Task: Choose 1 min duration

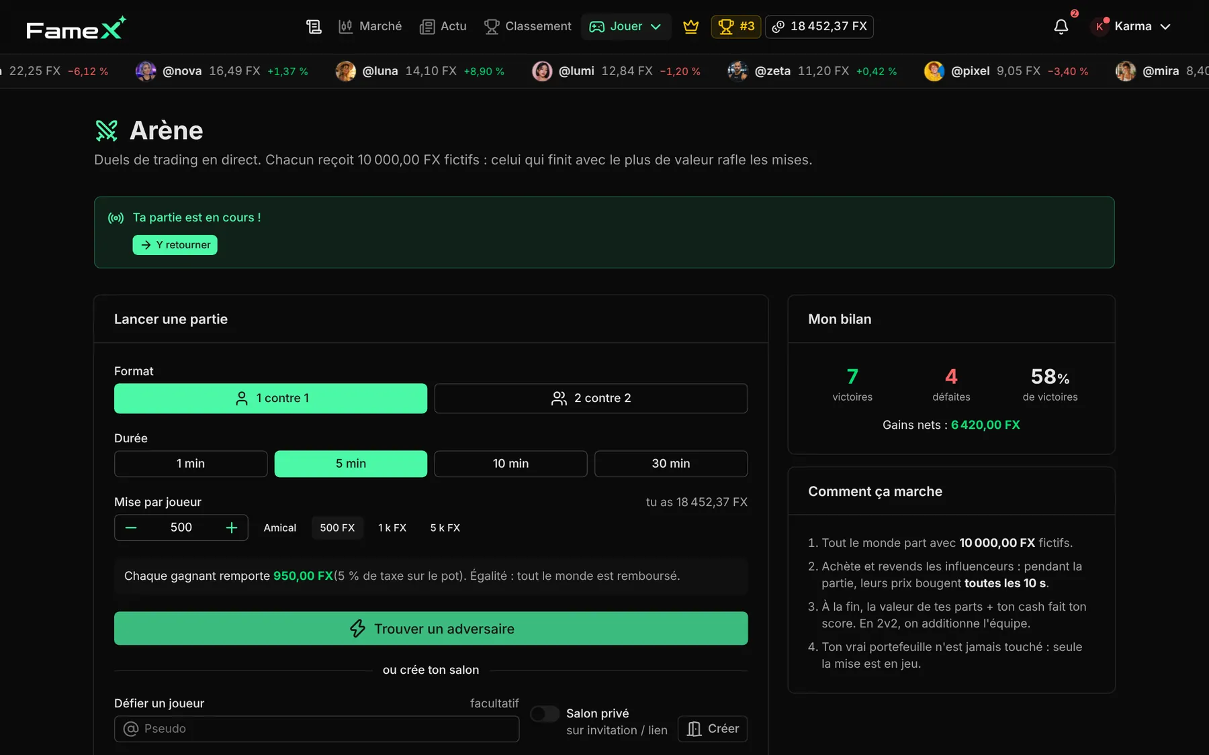Action: (191, 464)
